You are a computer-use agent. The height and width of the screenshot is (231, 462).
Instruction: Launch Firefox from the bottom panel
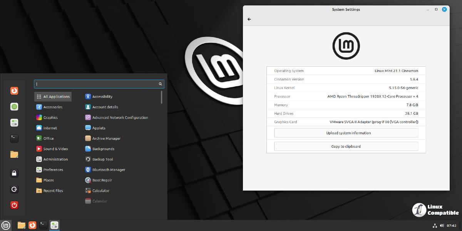[33, 225]
